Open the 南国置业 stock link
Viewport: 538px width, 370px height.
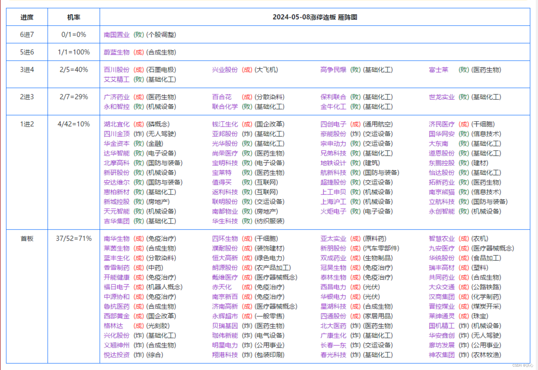point(117,35)
